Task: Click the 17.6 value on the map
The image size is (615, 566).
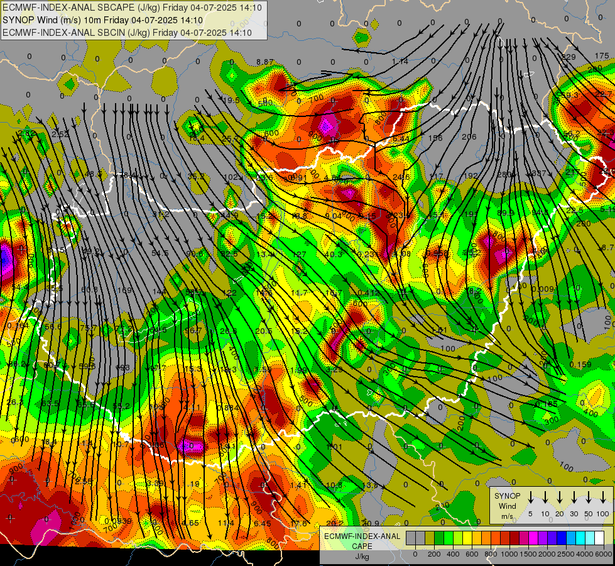Action: pos(298,524)
